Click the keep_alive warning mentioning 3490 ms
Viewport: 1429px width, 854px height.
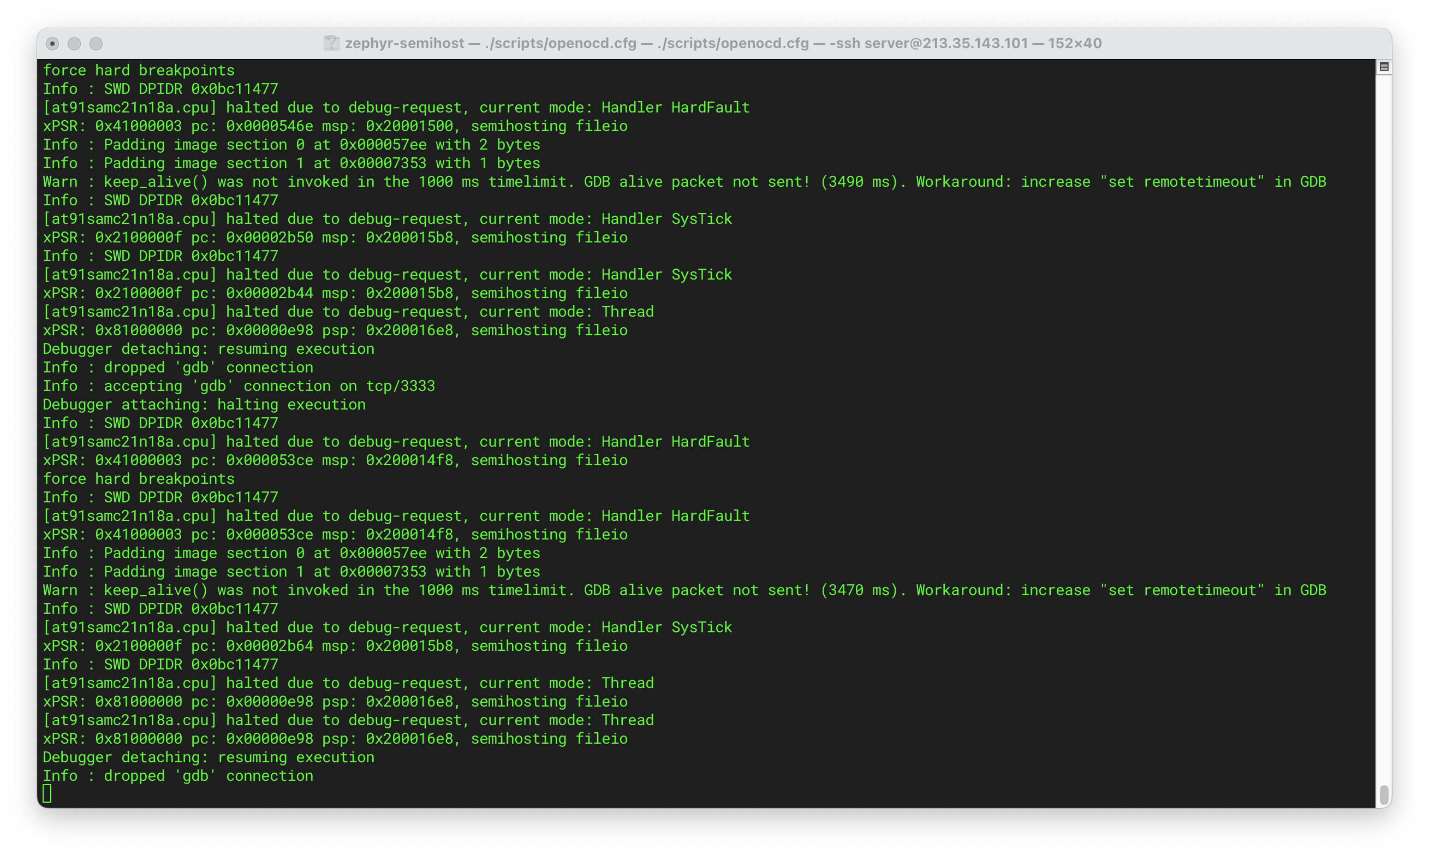683,182
